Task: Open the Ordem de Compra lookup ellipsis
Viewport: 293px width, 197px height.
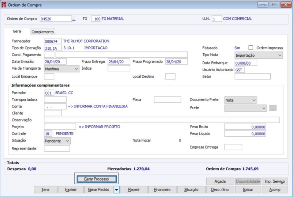Action: click(x=74, y=19)
